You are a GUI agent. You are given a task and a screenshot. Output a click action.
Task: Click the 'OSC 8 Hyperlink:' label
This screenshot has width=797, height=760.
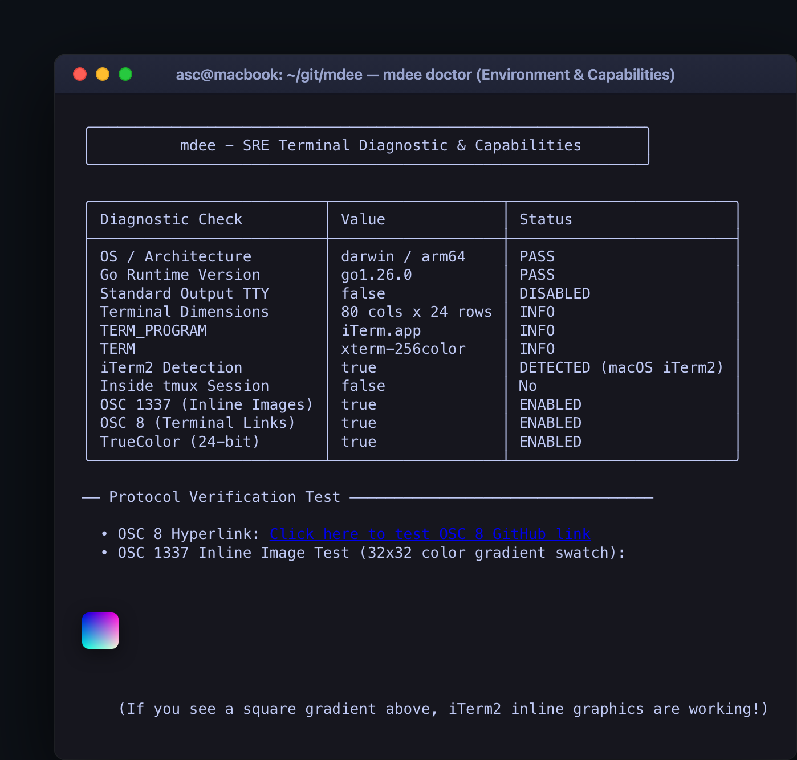click(x=189, y=534)
